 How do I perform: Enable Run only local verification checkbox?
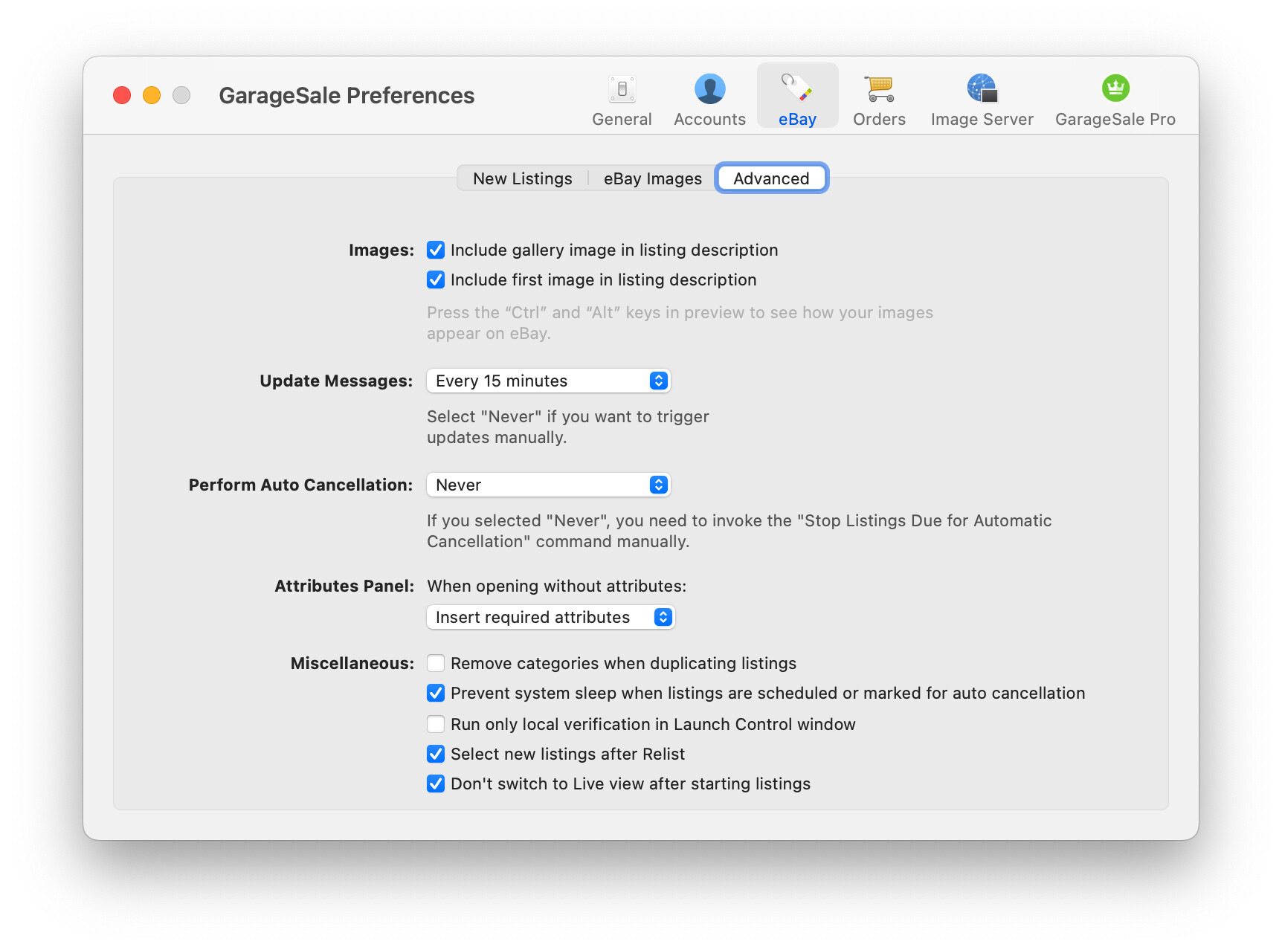click(x=436, y=725)
